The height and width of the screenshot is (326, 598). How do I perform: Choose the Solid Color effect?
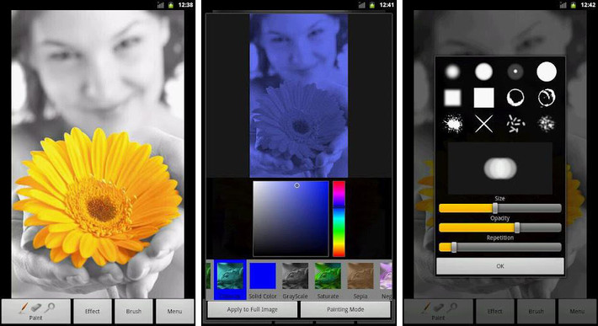point(263,281)
